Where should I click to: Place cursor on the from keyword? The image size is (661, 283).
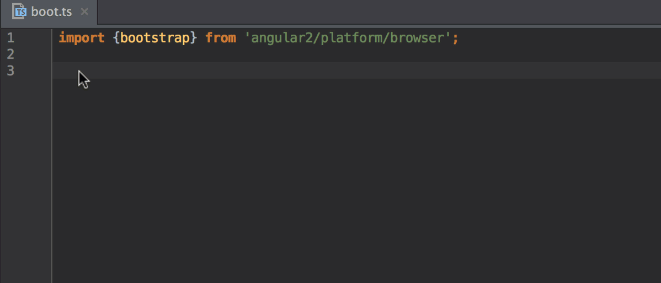click(x=221, y=39)
